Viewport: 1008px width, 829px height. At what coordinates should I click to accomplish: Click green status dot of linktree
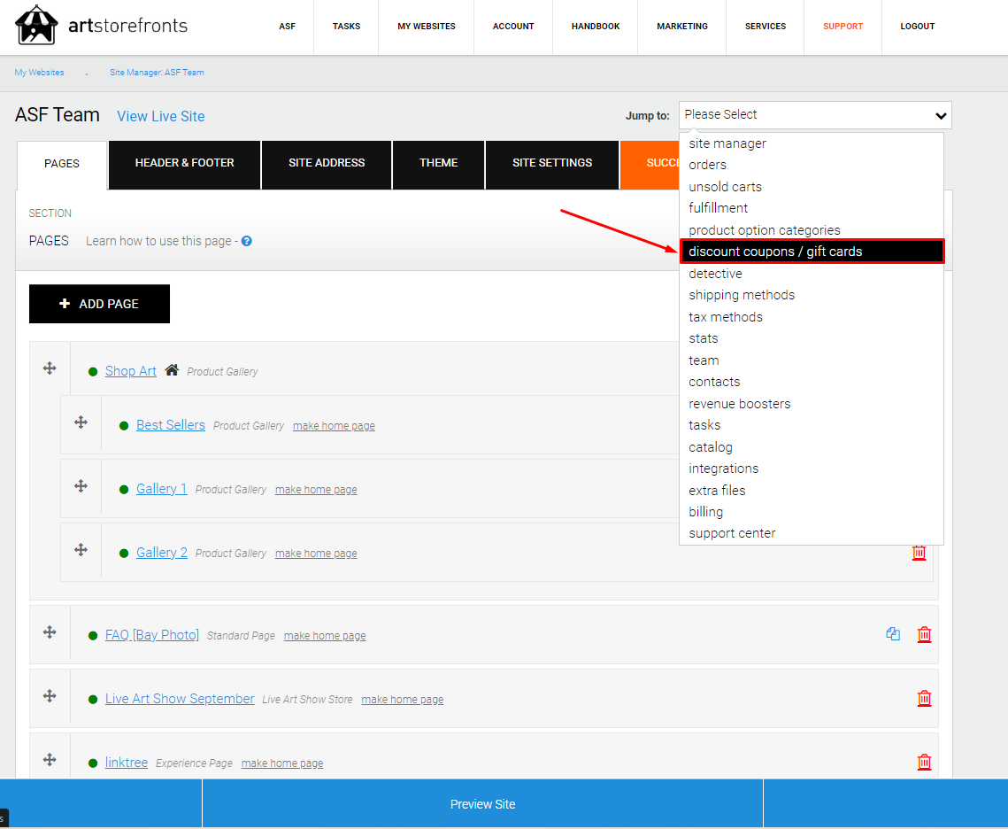(x=93, y=763)
